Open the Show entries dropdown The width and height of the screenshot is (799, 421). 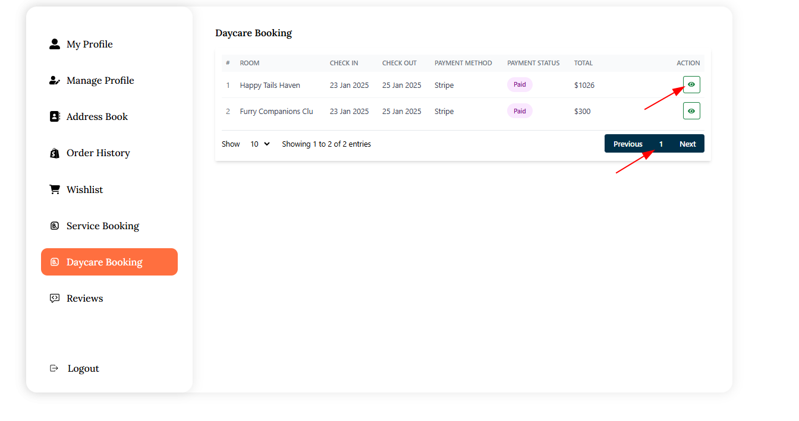pyautogui.click(x=260, y=144)
